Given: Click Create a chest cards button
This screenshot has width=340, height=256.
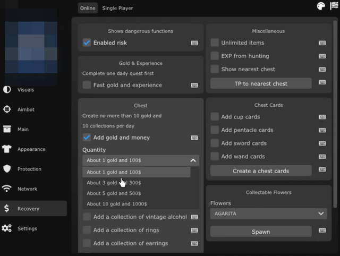Looking at the screenshot, I should coord(261,171).
